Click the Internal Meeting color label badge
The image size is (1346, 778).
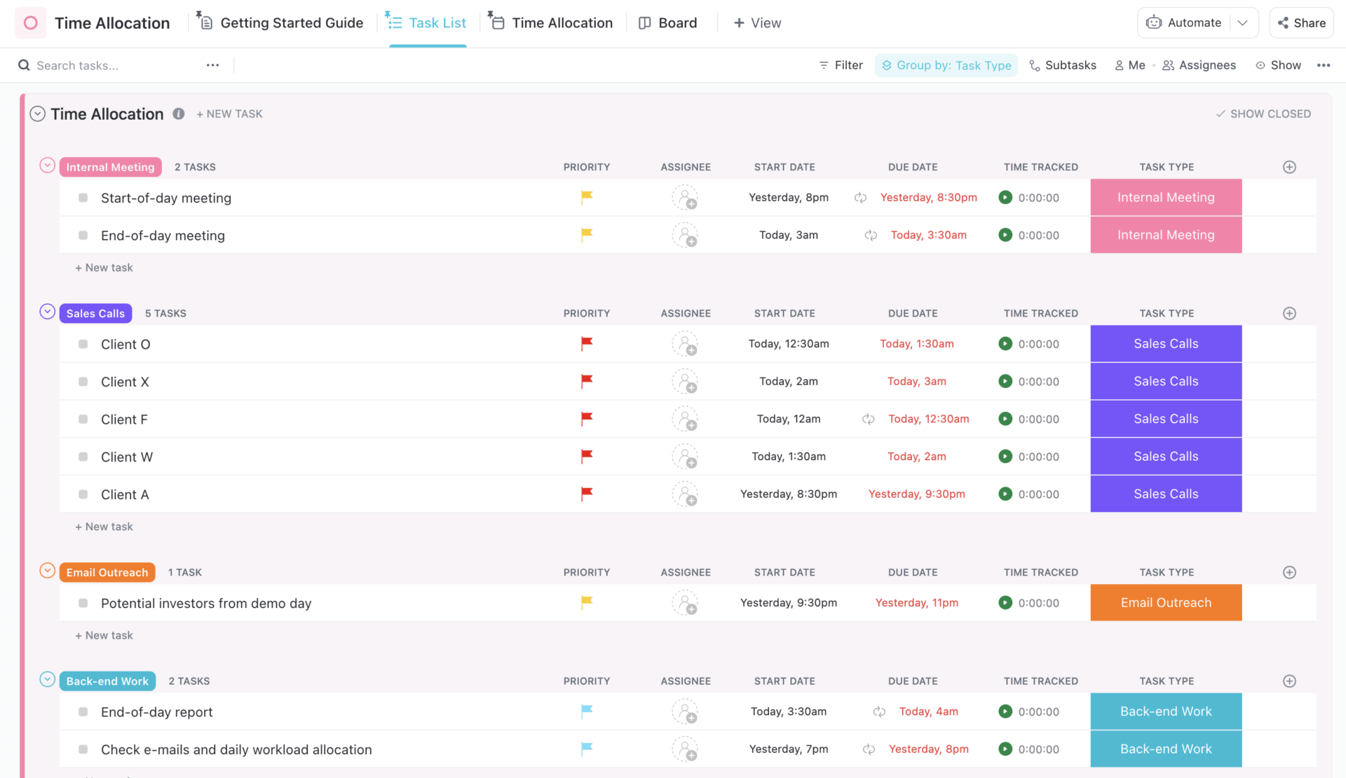[110, 166]
